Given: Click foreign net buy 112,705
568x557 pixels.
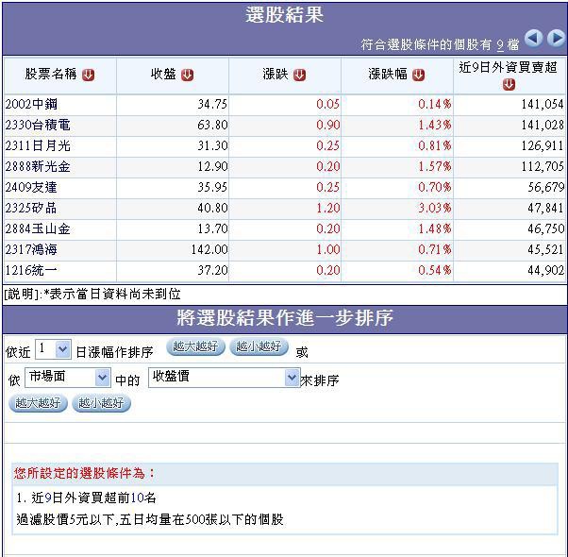Looking at the screenshot, I should coord(543,167).
